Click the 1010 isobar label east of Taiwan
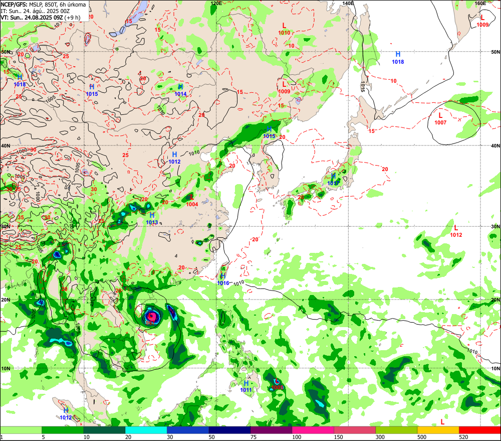 click(238, 283)
